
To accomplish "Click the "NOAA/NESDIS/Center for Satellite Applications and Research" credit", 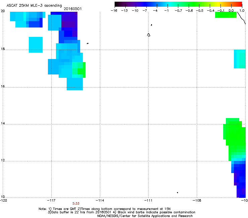I will coord(145,216).
